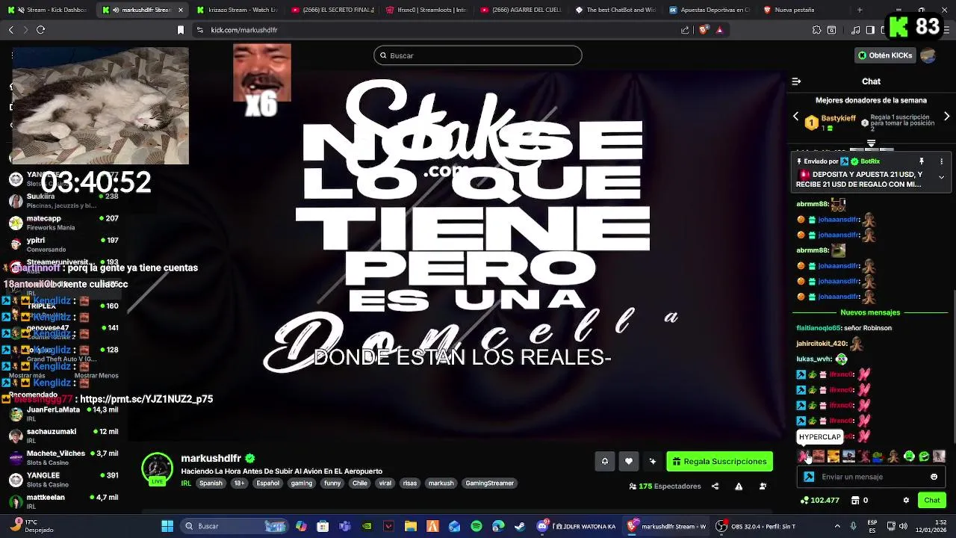956x538 pixels.
Task: Open Spotify from the taskbar
Action: (x=477, y=526)
